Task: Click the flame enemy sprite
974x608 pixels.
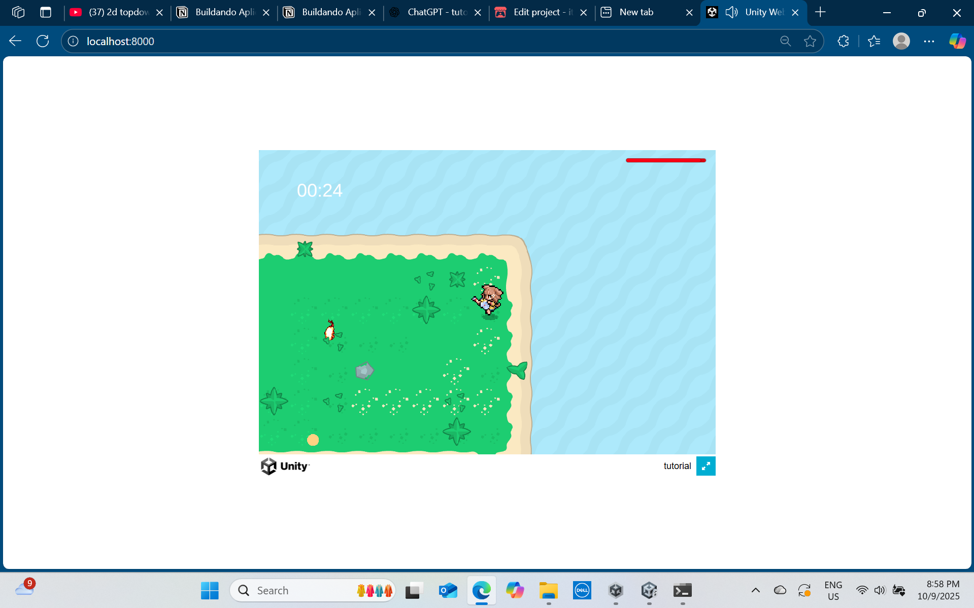Action: [330, 331]
